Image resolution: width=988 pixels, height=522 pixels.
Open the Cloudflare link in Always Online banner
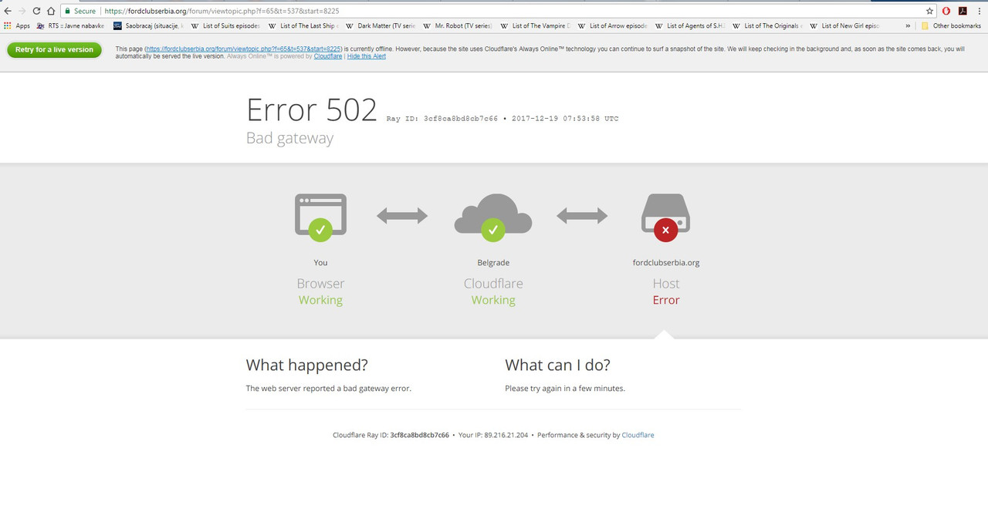(x=328, y=56)
